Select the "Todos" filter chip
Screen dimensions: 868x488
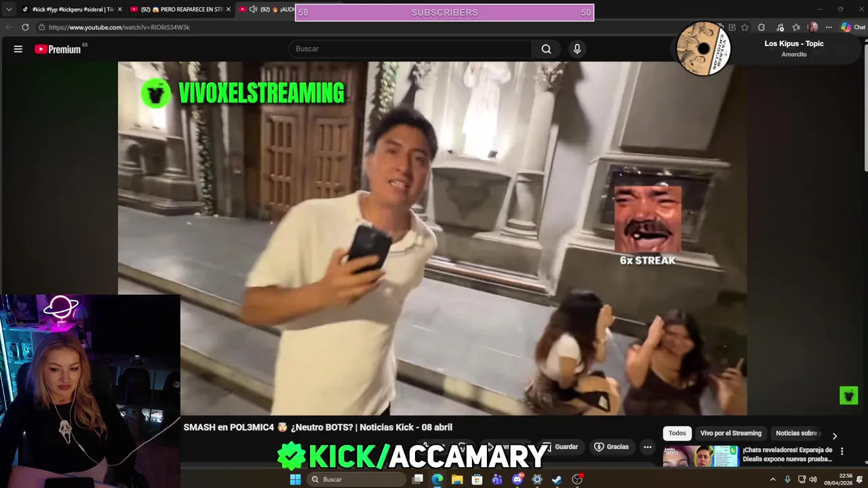pos(677,433)
